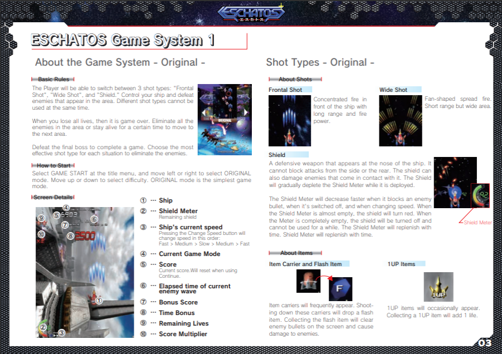Click the 'Wide Shot' subheading
The image size is (502, 354).
point(393,90)
